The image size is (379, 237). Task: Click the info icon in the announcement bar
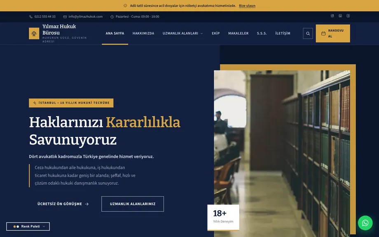[x=125, y=5]
